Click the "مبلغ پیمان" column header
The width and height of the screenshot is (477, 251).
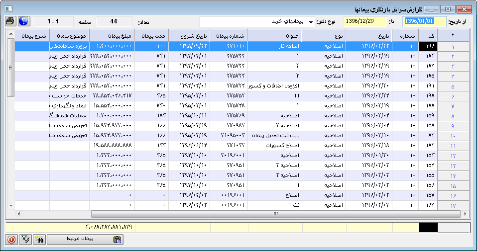pyautogui.click(x=112, y=36)
